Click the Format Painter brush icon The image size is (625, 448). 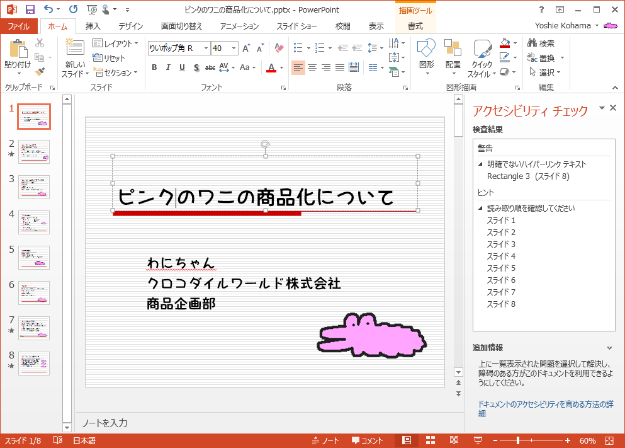[40, 72]
